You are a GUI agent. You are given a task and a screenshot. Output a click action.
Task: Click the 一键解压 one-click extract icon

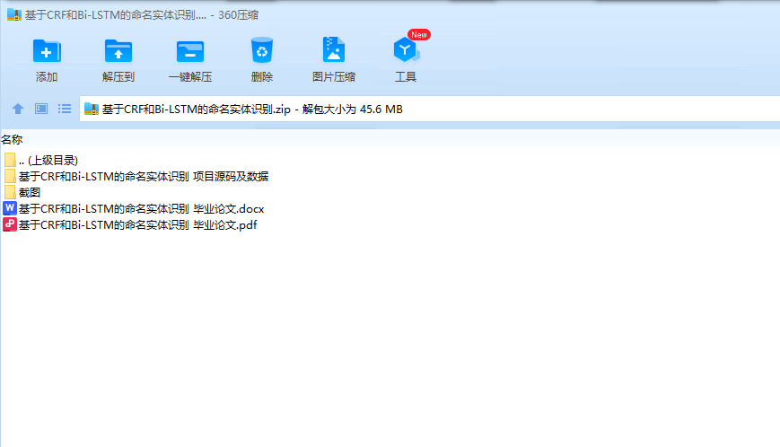click(190, 51)
